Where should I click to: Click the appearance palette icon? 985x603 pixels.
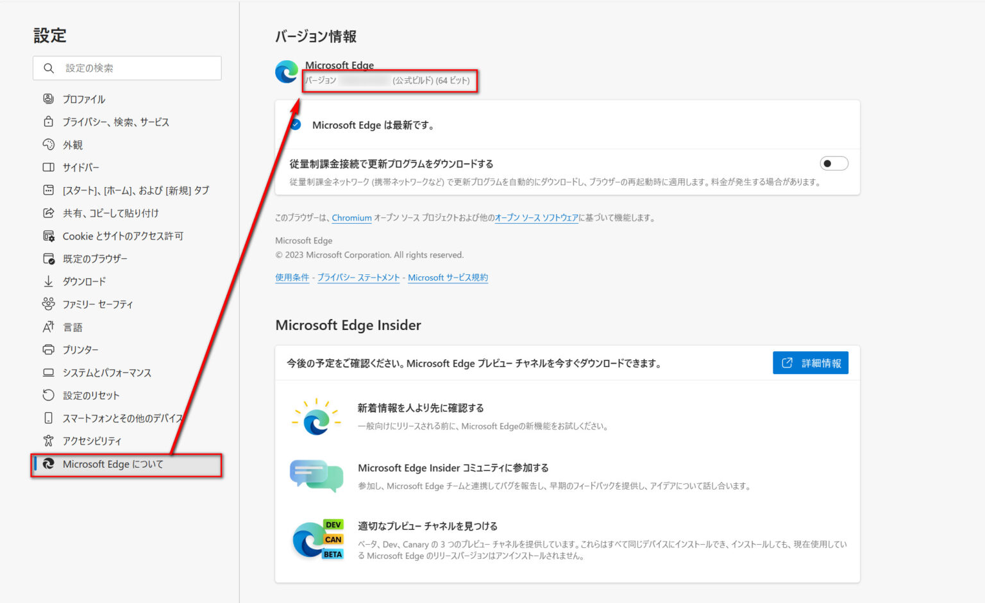(48, 145)
